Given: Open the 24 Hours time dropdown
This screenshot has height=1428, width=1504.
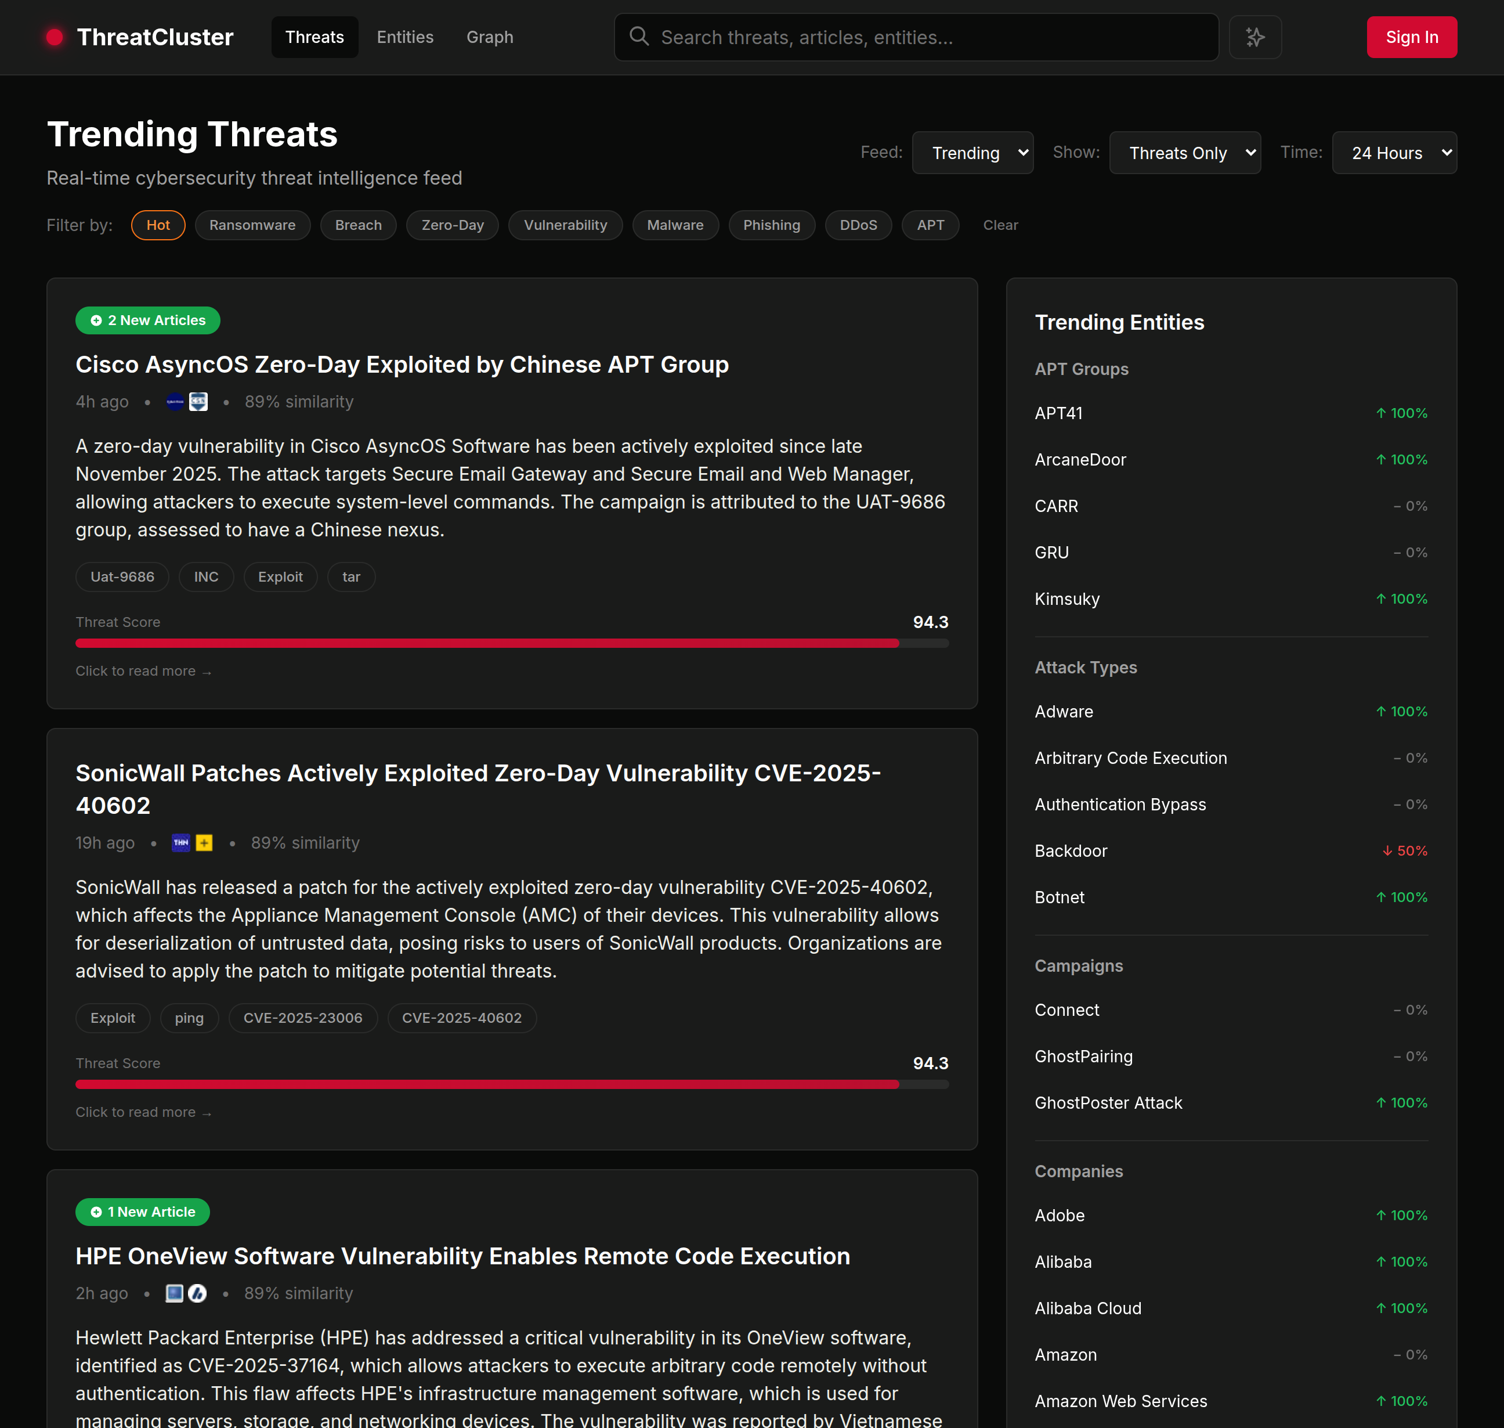Looking at the screenshot, I should point(1394,152).
